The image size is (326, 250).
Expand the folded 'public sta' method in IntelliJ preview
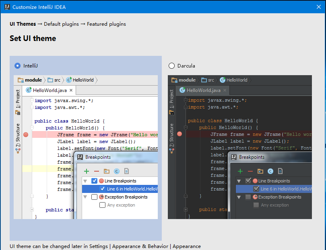pyautogui.click(x=32, y=210)
